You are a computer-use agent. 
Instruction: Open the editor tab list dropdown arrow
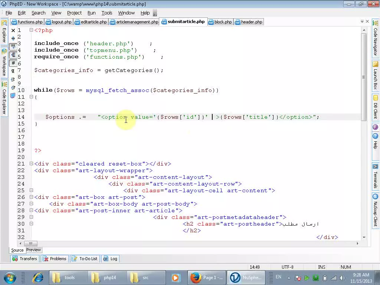coord(362,21)
